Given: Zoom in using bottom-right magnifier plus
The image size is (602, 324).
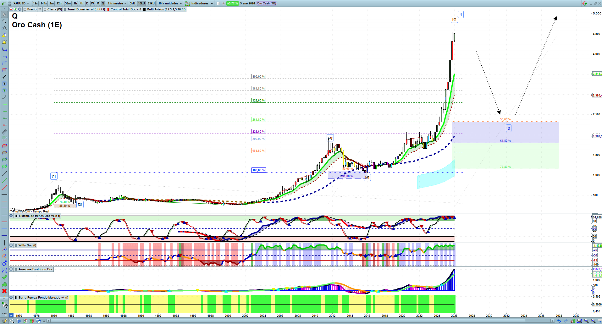Looking at the screenshot, I should [593, 321].
